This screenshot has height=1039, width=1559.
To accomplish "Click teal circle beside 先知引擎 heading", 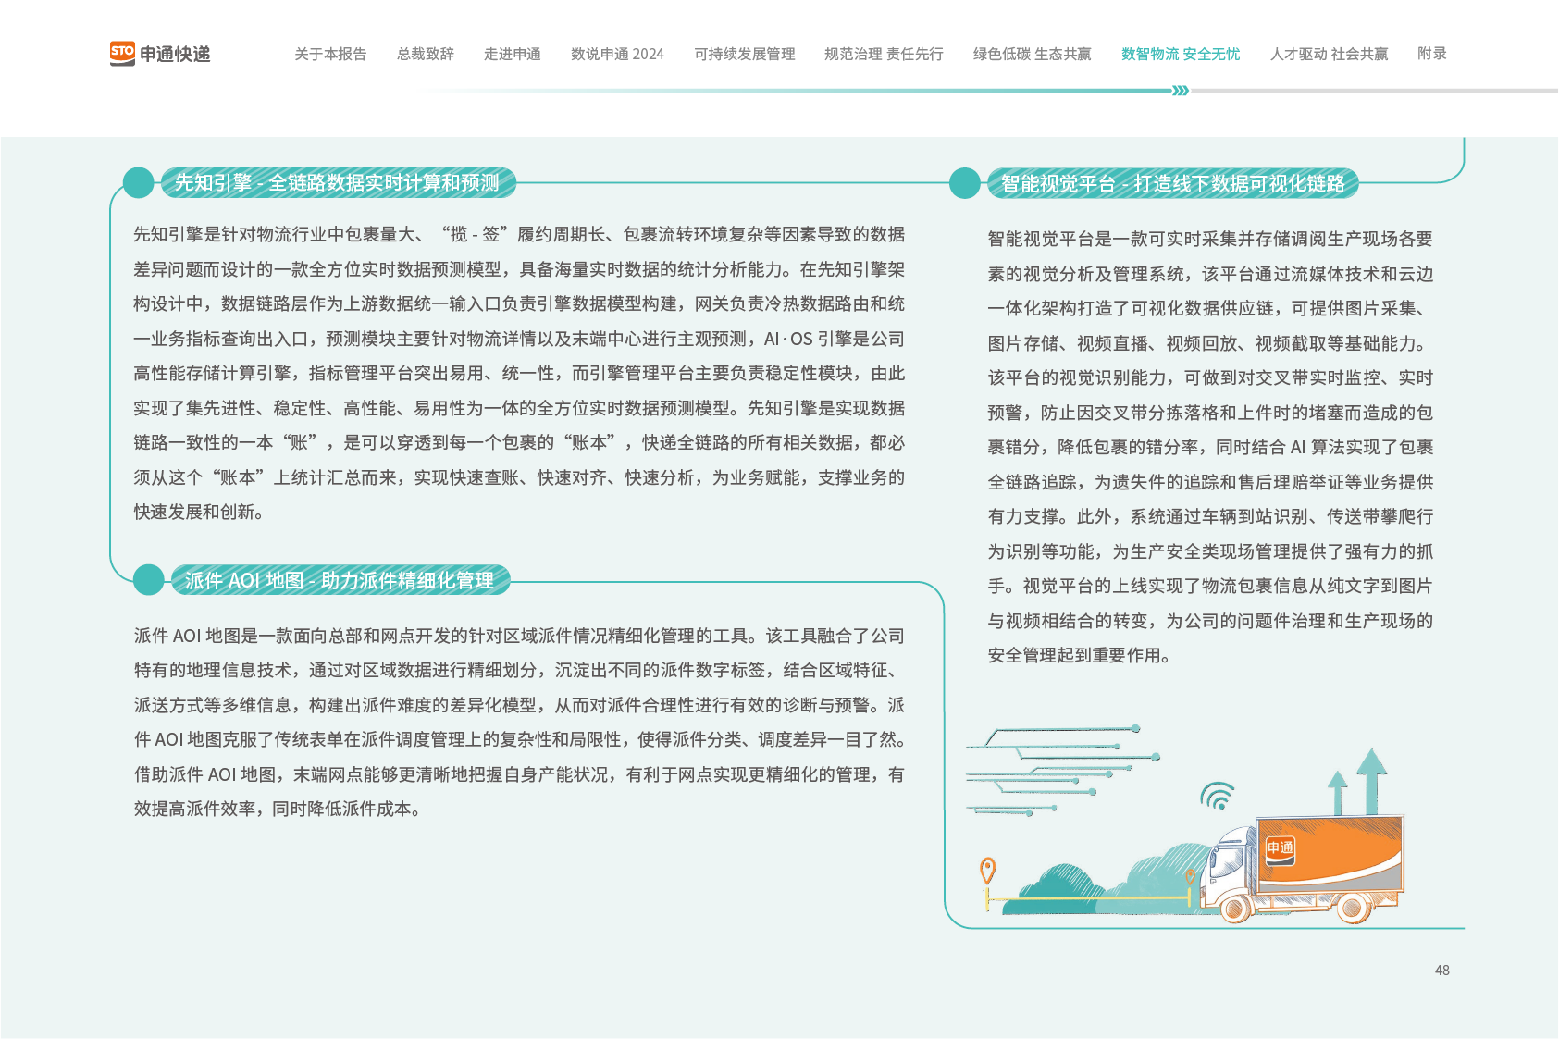I will coord(138,183).
